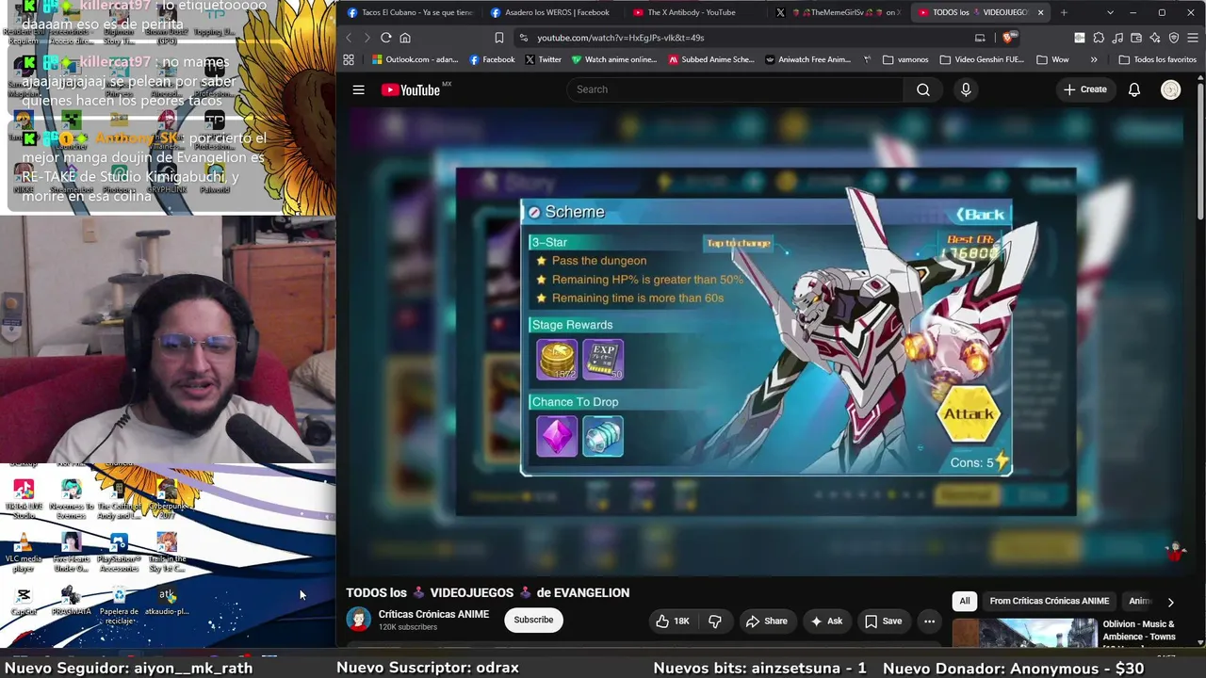Select the All filter chip
Viewport: 1206px width, 678px height.
964,601
